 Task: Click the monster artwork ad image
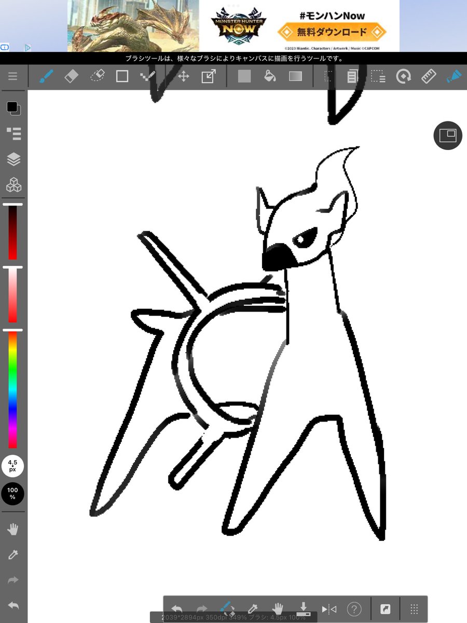[x=133, y=26]
